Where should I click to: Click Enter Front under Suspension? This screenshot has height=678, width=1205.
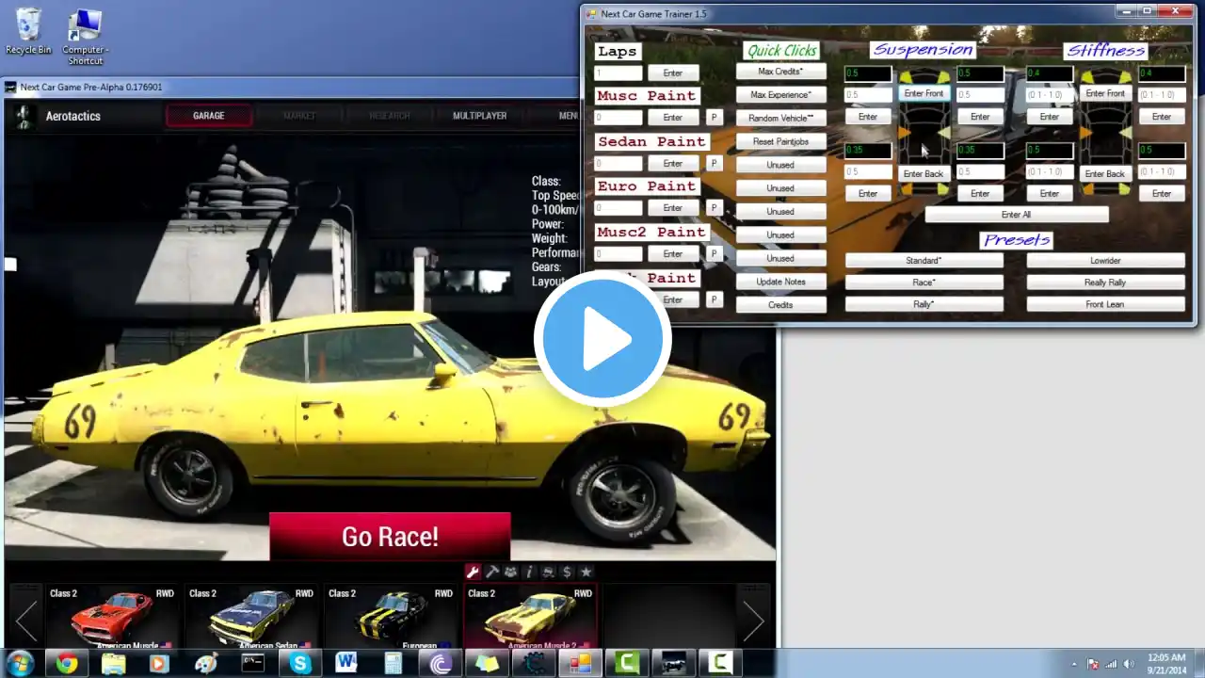point(924,94)
